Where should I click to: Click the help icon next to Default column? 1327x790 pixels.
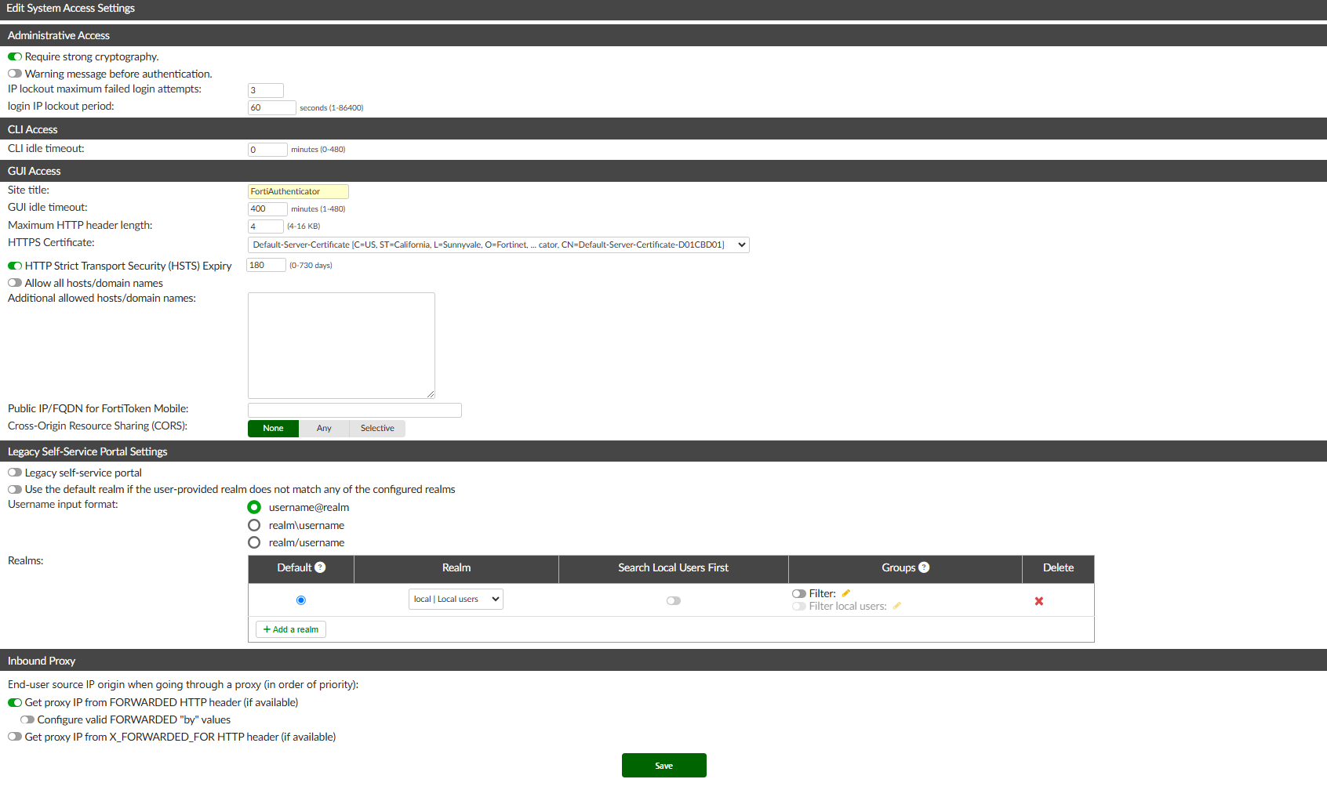[320, 567]
